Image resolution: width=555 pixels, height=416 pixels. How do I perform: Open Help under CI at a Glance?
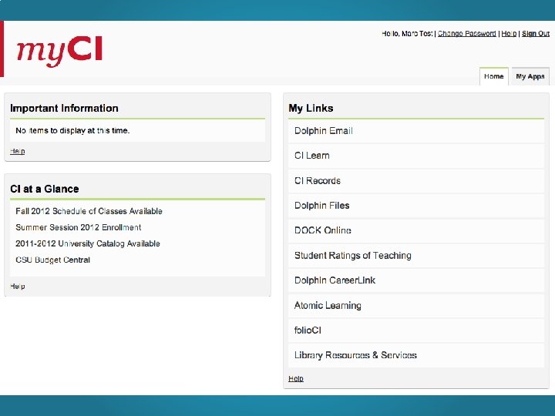17,286
